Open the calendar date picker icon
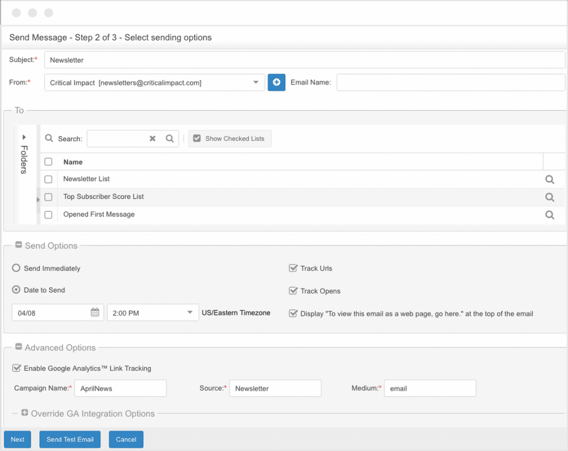This screenshot has height=451, width=568. pyautogui.click(x=95, y=312)
